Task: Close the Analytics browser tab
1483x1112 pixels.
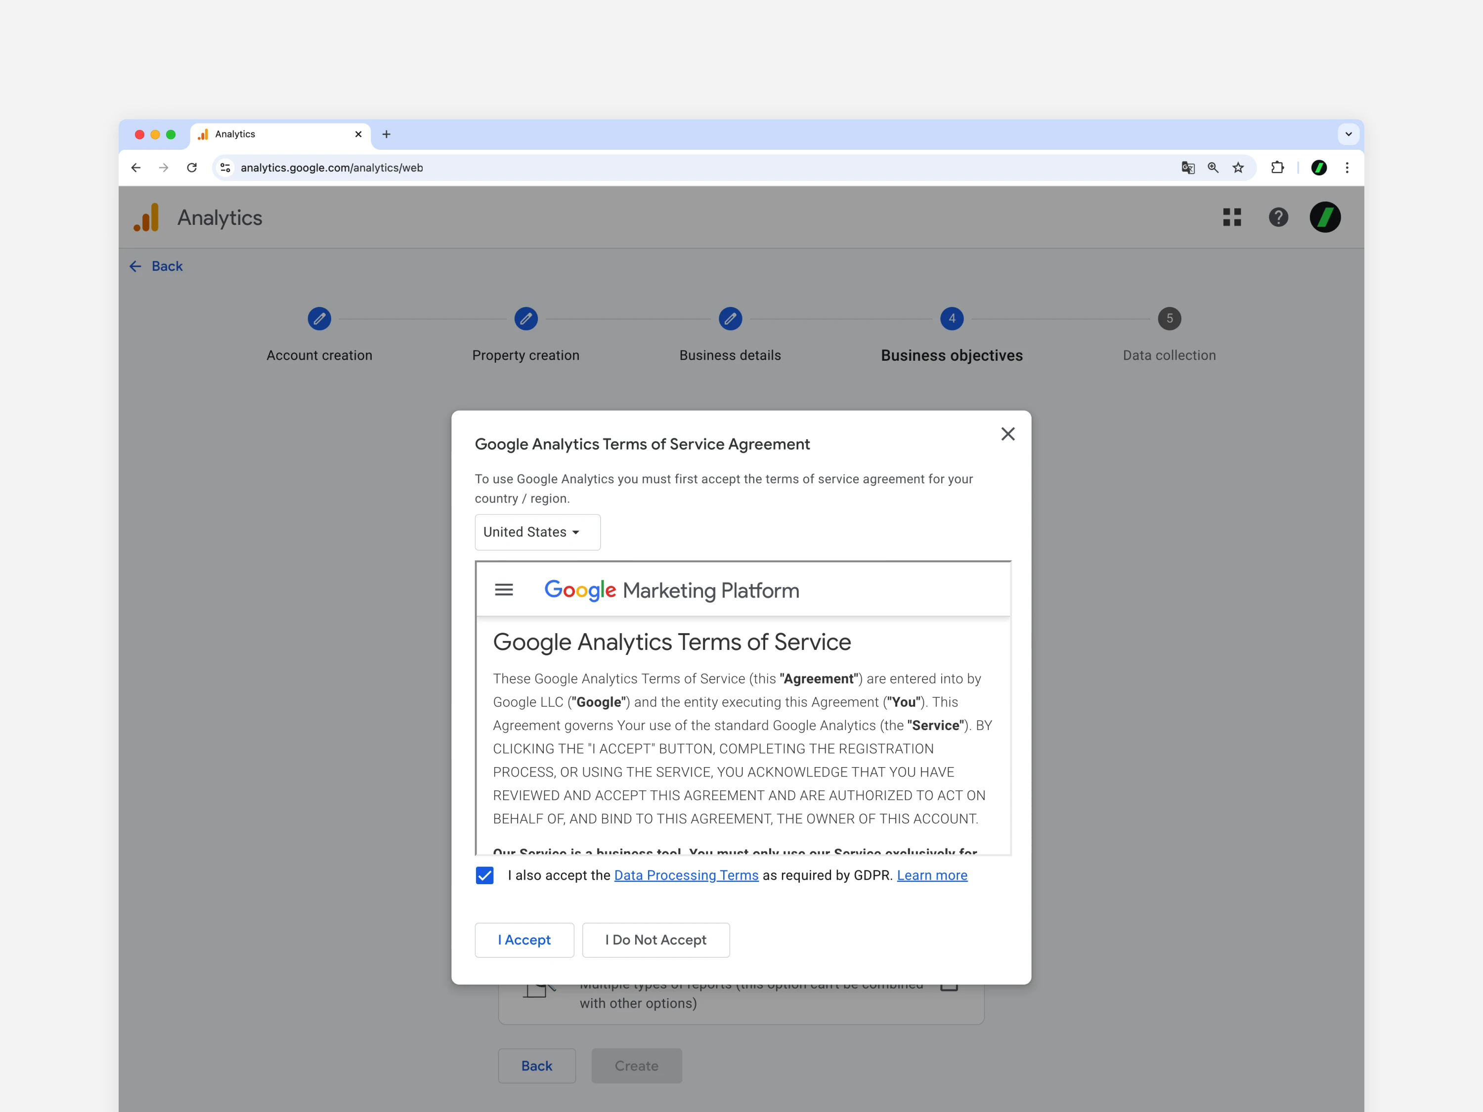Action: pyautogui.click(x=358, y=134)
